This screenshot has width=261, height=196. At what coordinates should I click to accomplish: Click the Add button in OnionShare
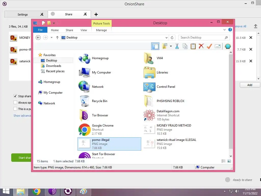[250, 85]
